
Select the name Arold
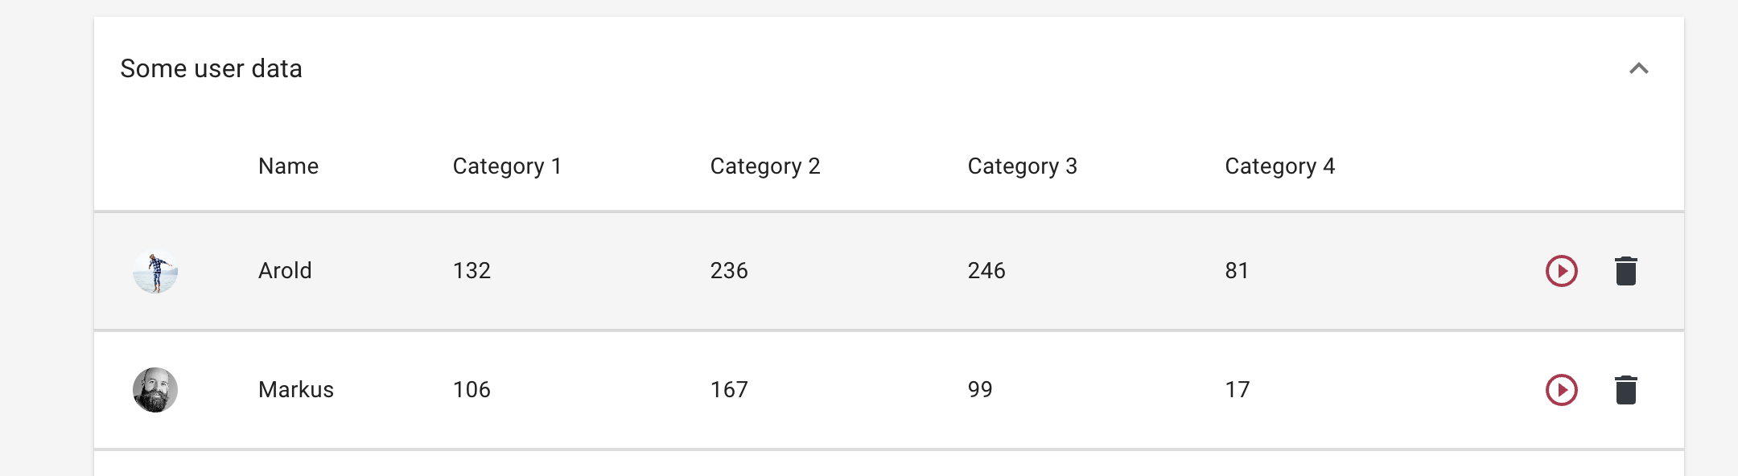pos(285,270)
